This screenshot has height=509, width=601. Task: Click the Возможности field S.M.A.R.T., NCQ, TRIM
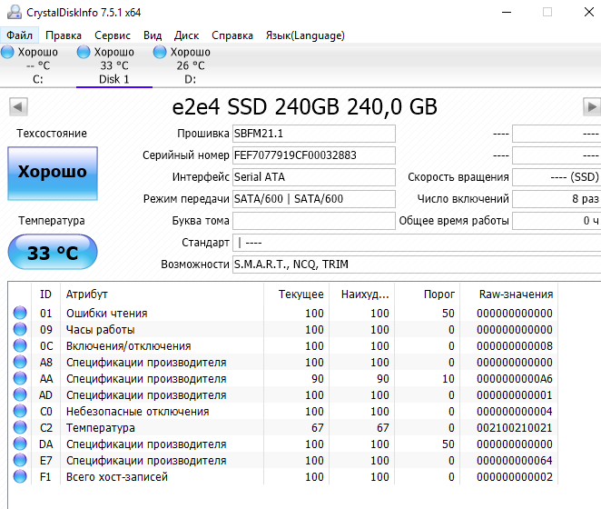[x=417, y=264]
